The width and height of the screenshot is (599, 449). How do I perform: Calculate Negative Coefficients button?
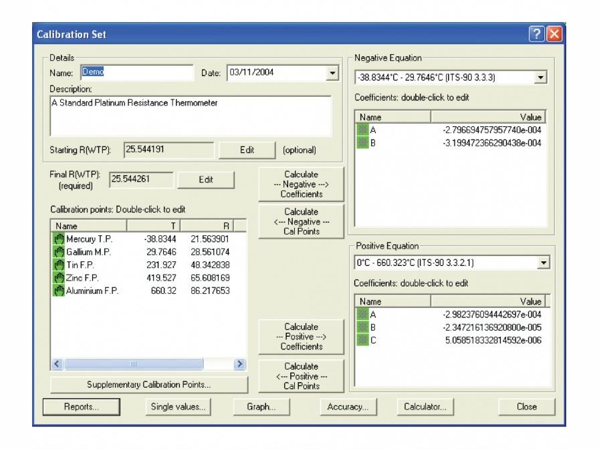[x=301, y=184]
